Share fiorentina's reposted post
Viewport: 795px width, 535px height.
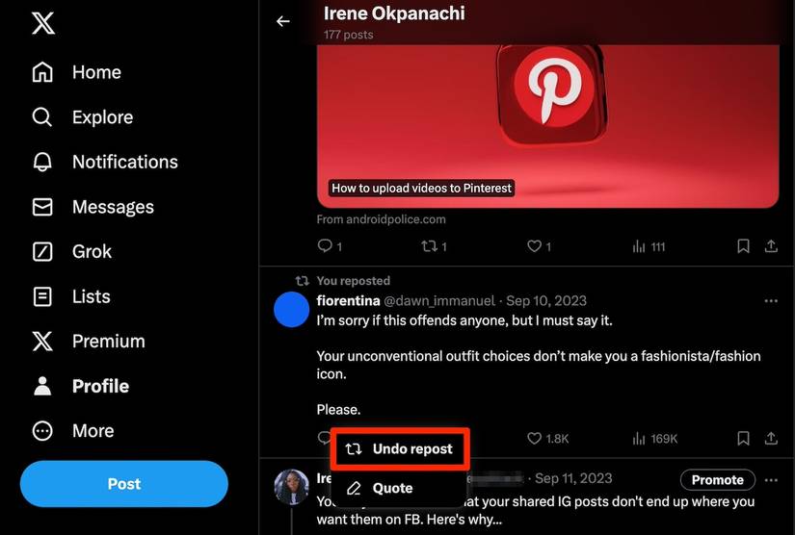tap(771, 438)
